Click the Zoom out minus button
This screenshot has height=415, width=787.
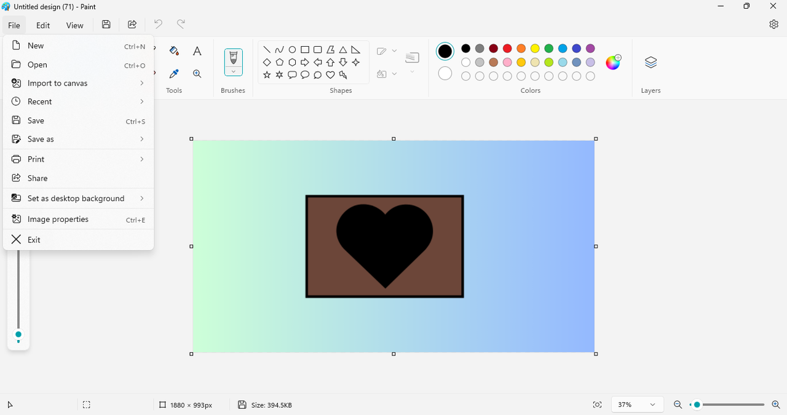click(678, 405)
